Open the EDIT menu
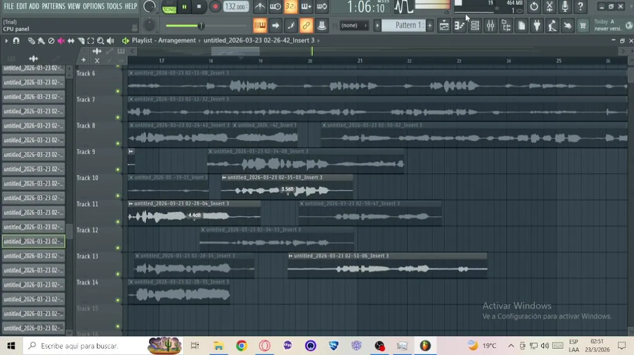The width and height of the screenshot is (634, 355). [x=21, y=6]
